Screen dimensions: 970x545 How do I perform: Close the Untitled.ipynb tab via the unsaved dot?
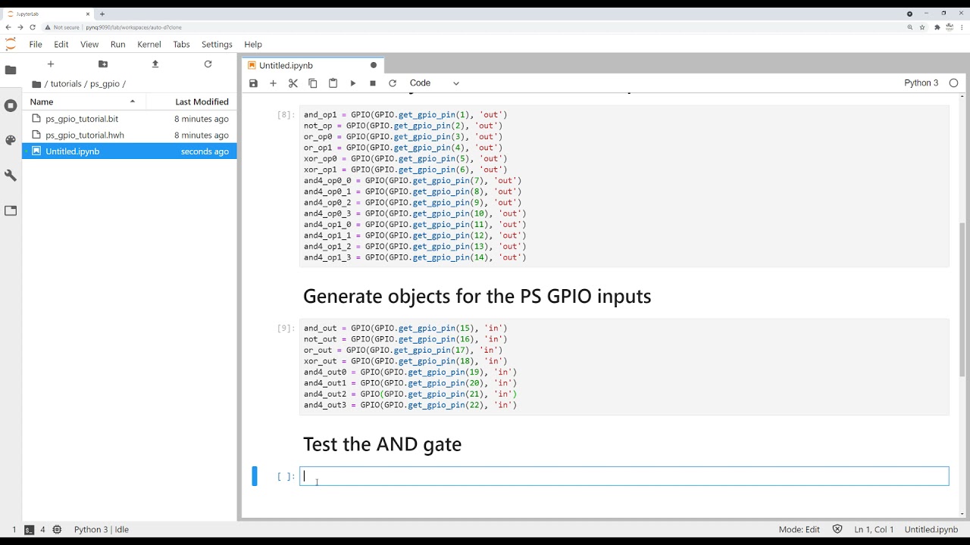(x=374, y=65)
